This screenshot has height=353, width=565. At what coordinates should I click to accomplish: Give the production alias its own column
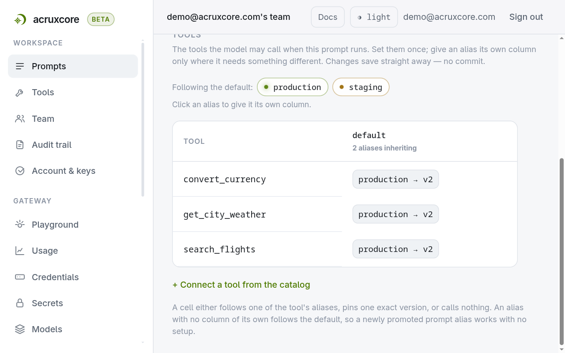coord(293,87)
